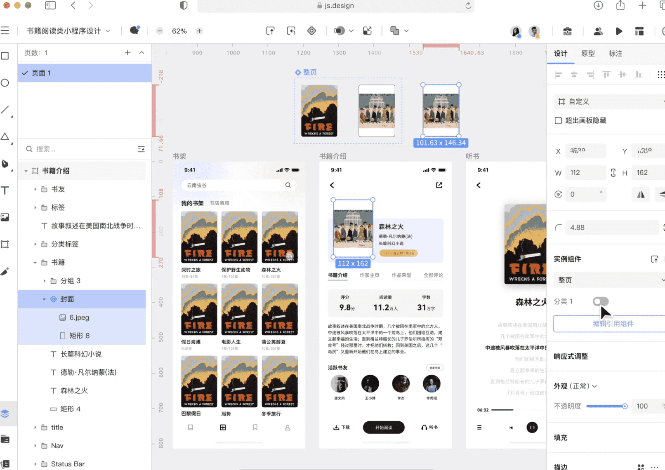The width and height of the screenshot is (665, 470).
Task: Open the comments bubble icon
Action: tap(134, 31)
